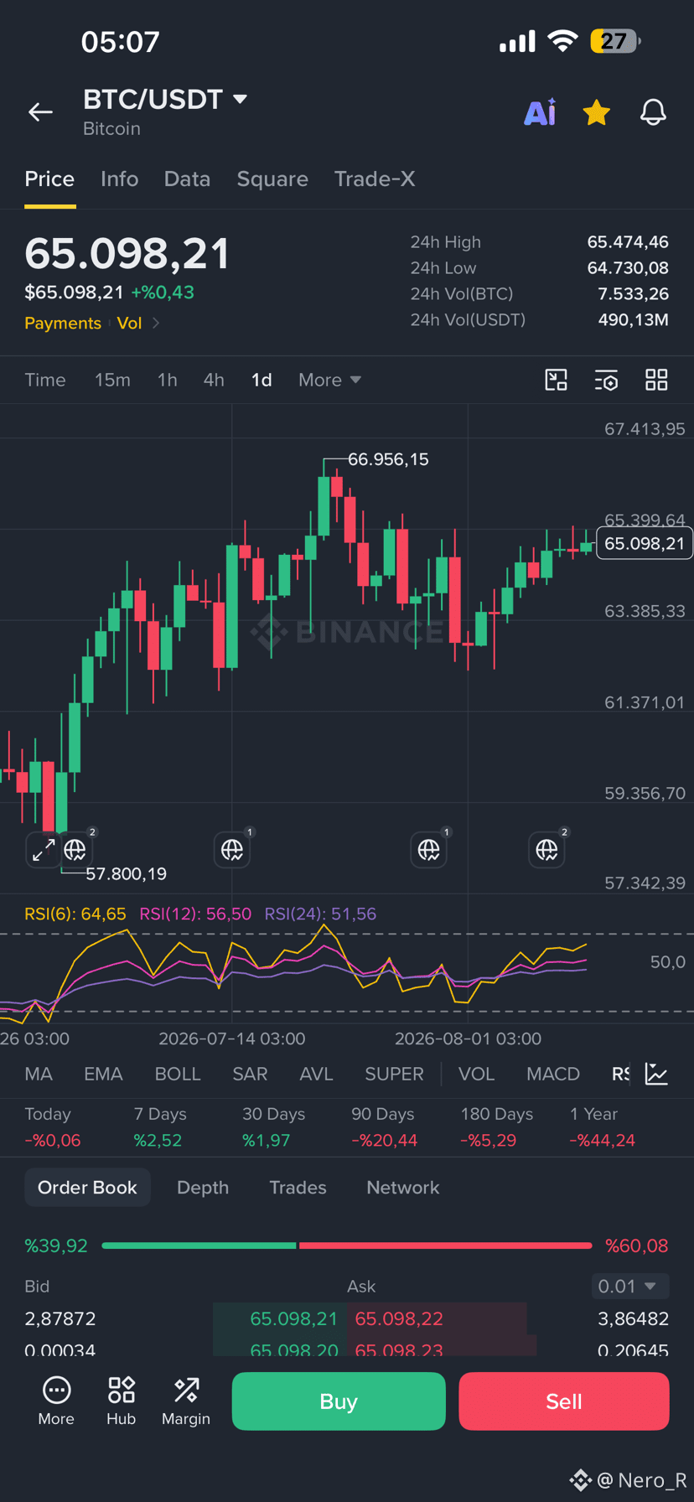Open the Vol link with chevron

point(137,324)
